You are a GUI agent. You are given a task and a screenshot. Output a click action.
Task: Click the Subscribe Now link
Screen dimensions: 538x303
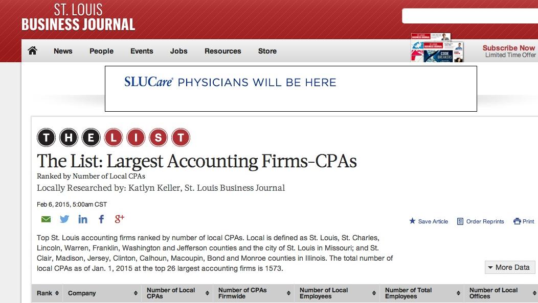[x=508, y=47]
